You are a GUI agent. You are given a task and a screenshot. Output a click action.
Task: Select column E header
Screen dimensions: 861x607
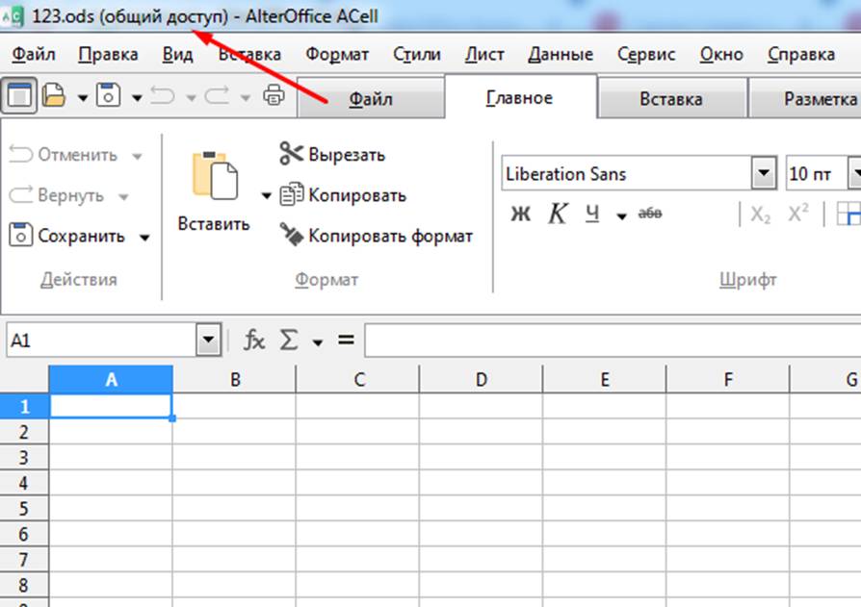point(605,379)
